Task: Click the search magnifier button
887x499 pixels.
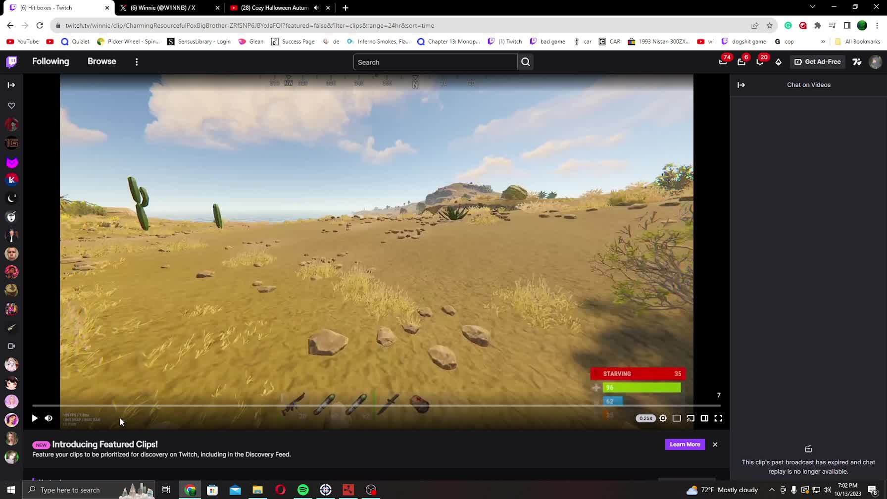Action: (x=526, y=62)
